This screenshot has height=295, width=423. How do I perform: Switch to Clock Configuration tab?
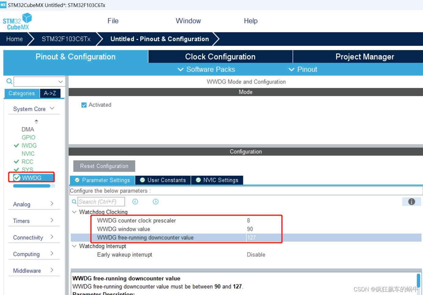point(220,57)
